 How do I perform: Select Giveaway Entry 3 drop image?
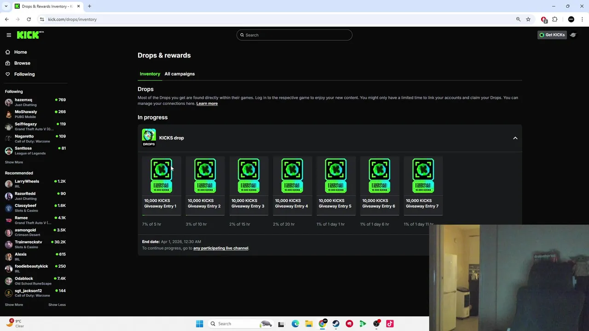click(248, 176)
